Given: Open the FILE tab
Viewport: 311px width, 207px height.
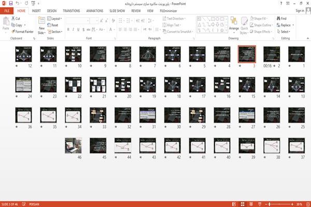Looking at the screenshot, I should coord(7,11).
